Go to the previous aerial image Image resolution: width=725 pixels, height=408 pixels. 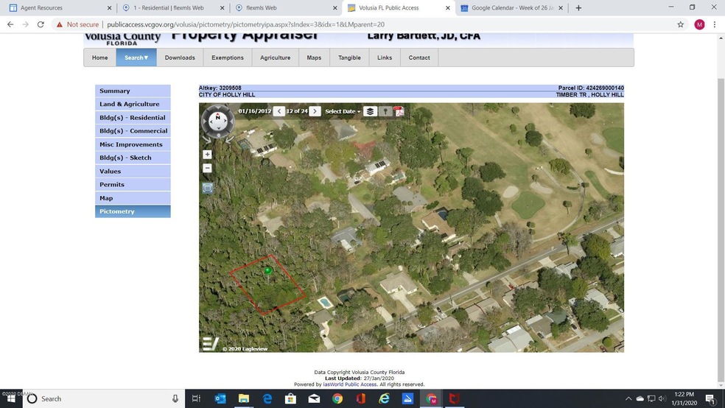(279, 111)
